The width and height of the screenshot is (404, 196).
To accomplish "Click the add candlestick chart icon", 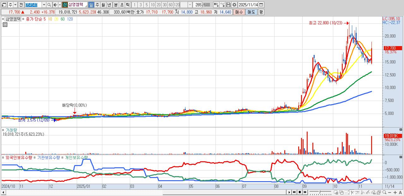I will coord(216,5).
